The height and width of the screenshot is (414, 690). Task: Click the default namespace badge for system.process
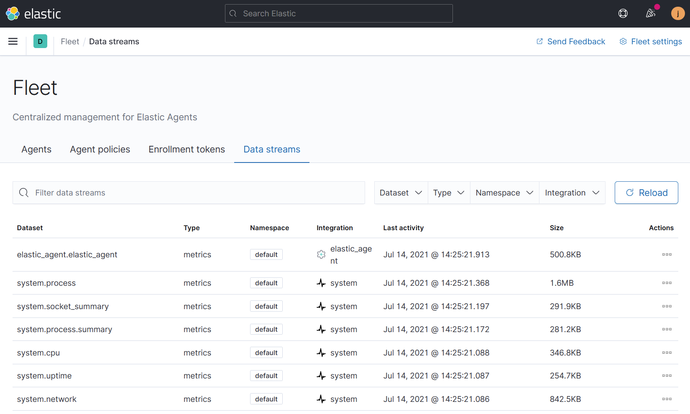[266, 283]
